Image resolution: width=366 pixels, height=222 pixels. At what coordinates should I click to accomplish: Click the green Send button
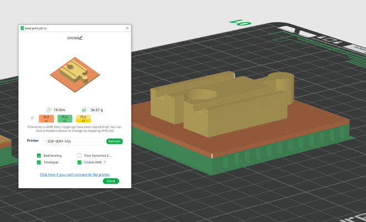point(111,181)
